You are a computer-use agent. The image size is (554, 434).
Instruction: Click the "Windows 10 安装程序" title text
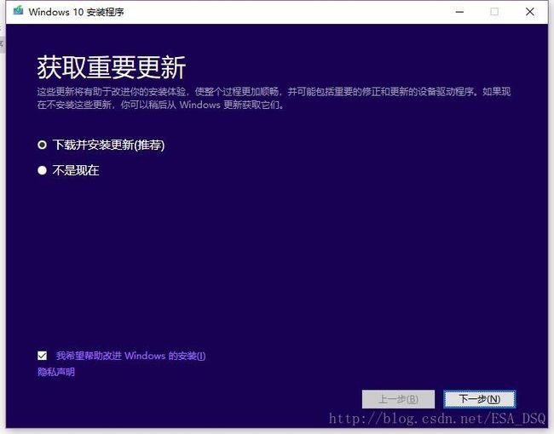[77, 12]
